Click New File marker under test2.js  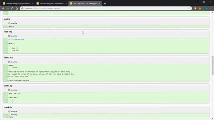coord(13,112)
